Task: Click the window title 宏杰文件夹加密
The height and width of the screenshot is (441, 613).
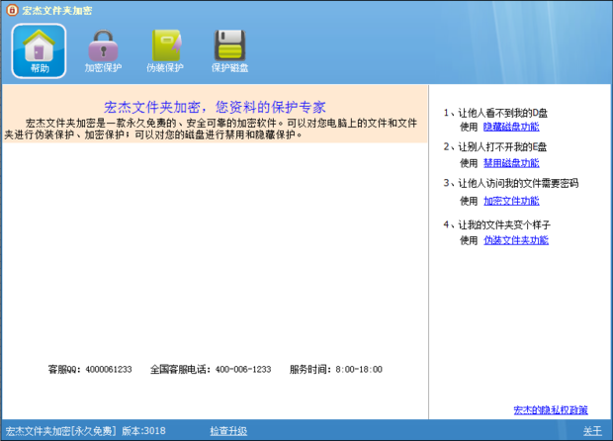Action: 57,11
